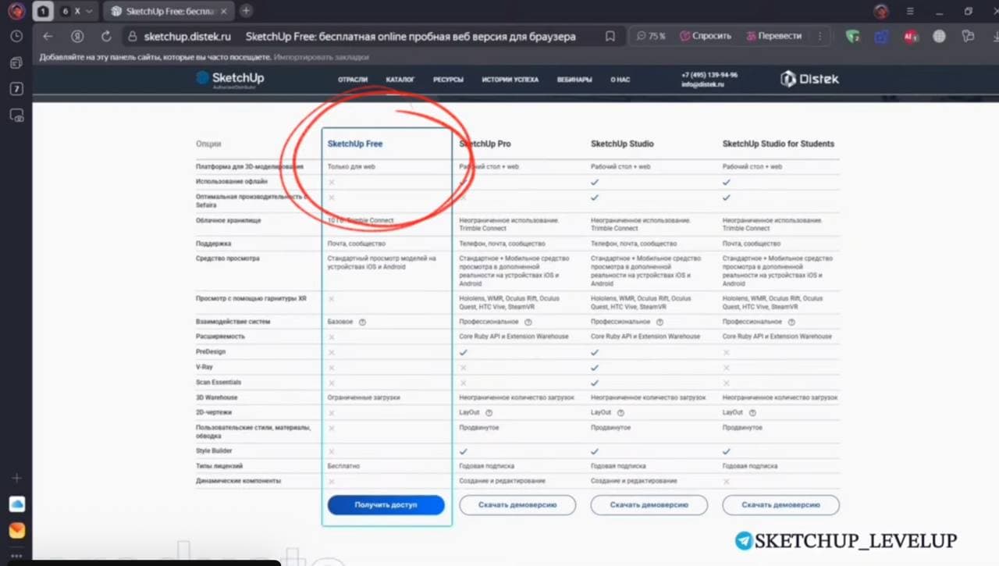Click the Перевести translate button
The image size is (999, 566).
click(773, 36)
